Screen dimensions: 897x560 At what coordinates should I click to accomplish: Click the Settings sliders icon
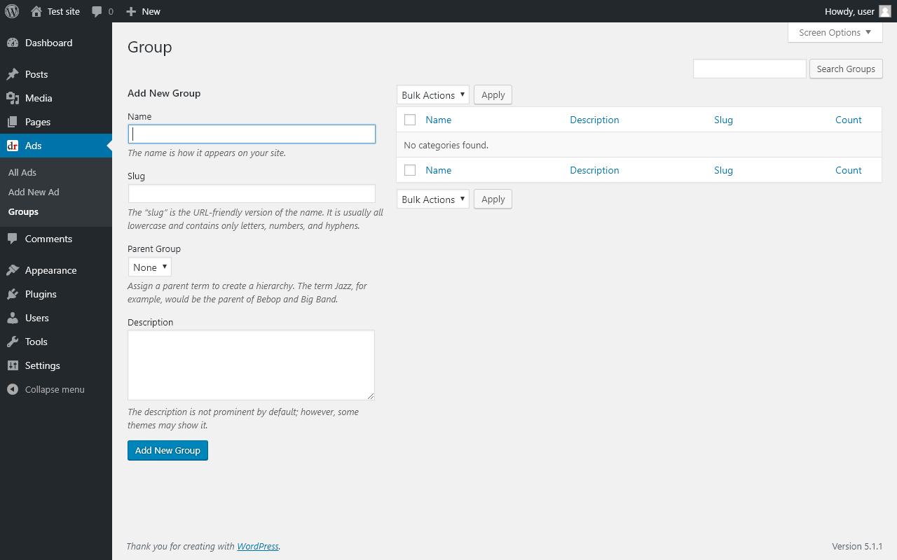coord(13,365)
